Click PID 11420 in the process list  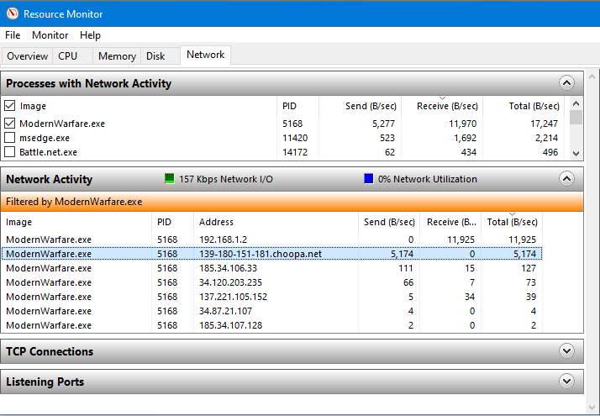[295, 138]
